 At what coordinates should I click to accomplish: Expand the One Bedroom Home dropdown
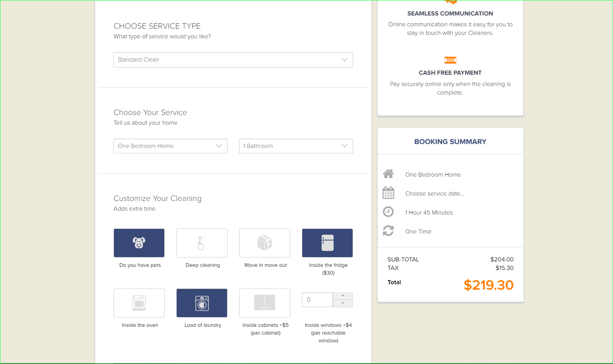[x=170, y=146]
